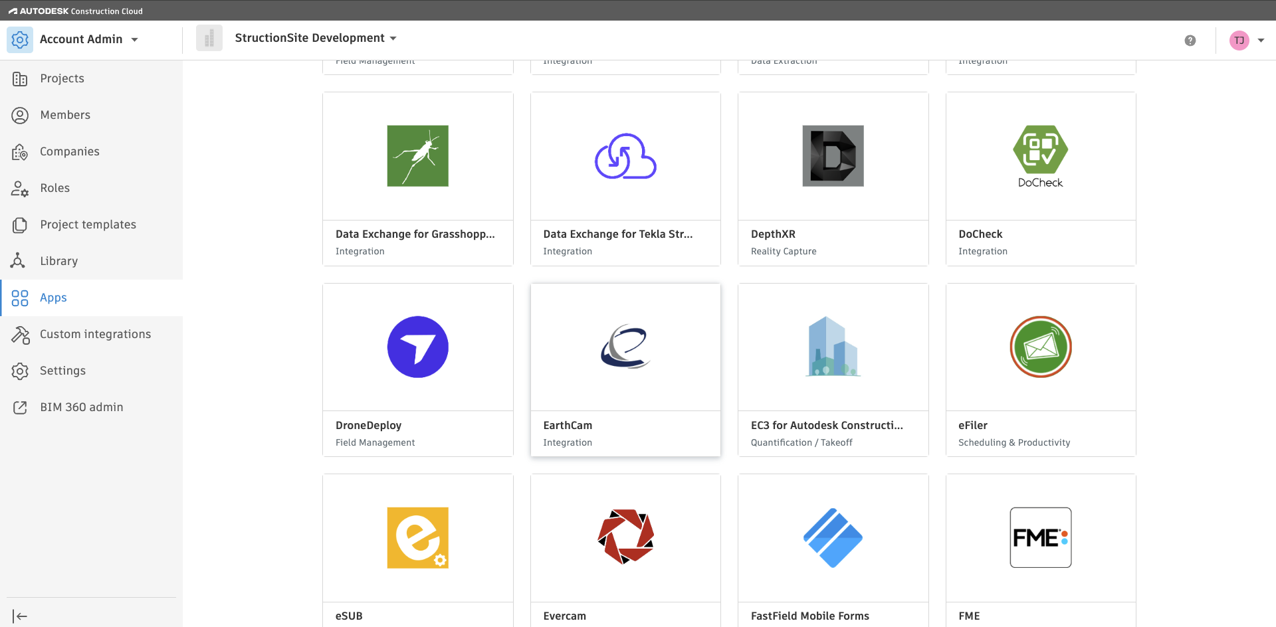Go to Members in sidebar
The image size is (1276, 627).
pyautogui.click(x=65, y=115)
